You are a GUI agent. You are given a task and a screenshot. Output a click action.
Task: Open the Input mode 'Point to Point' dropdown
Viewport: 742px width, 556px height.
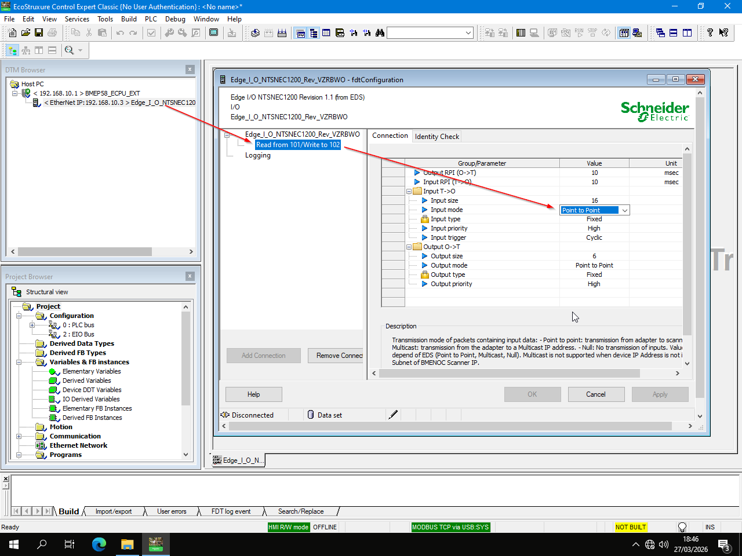pos(624,210)
